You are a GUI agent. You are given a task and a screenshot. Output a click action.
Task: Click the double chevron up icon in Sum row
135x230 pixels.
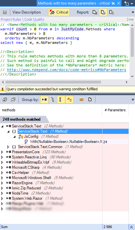(x=132, y=227)
